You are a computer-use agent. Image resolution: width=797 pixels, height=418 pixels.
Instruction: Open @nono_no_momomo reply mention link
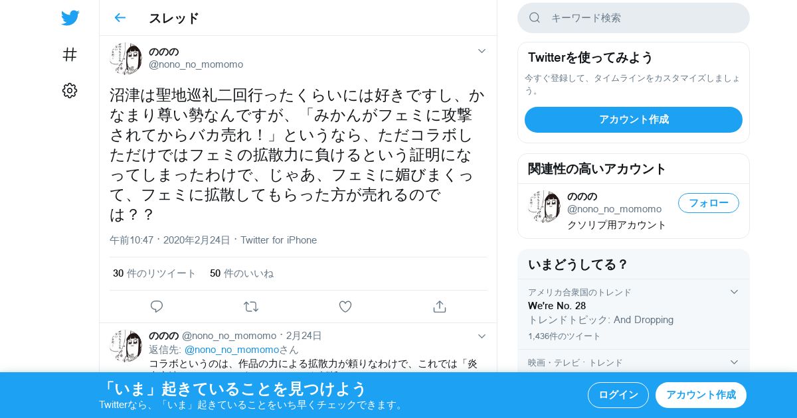[x=232, y=350]
